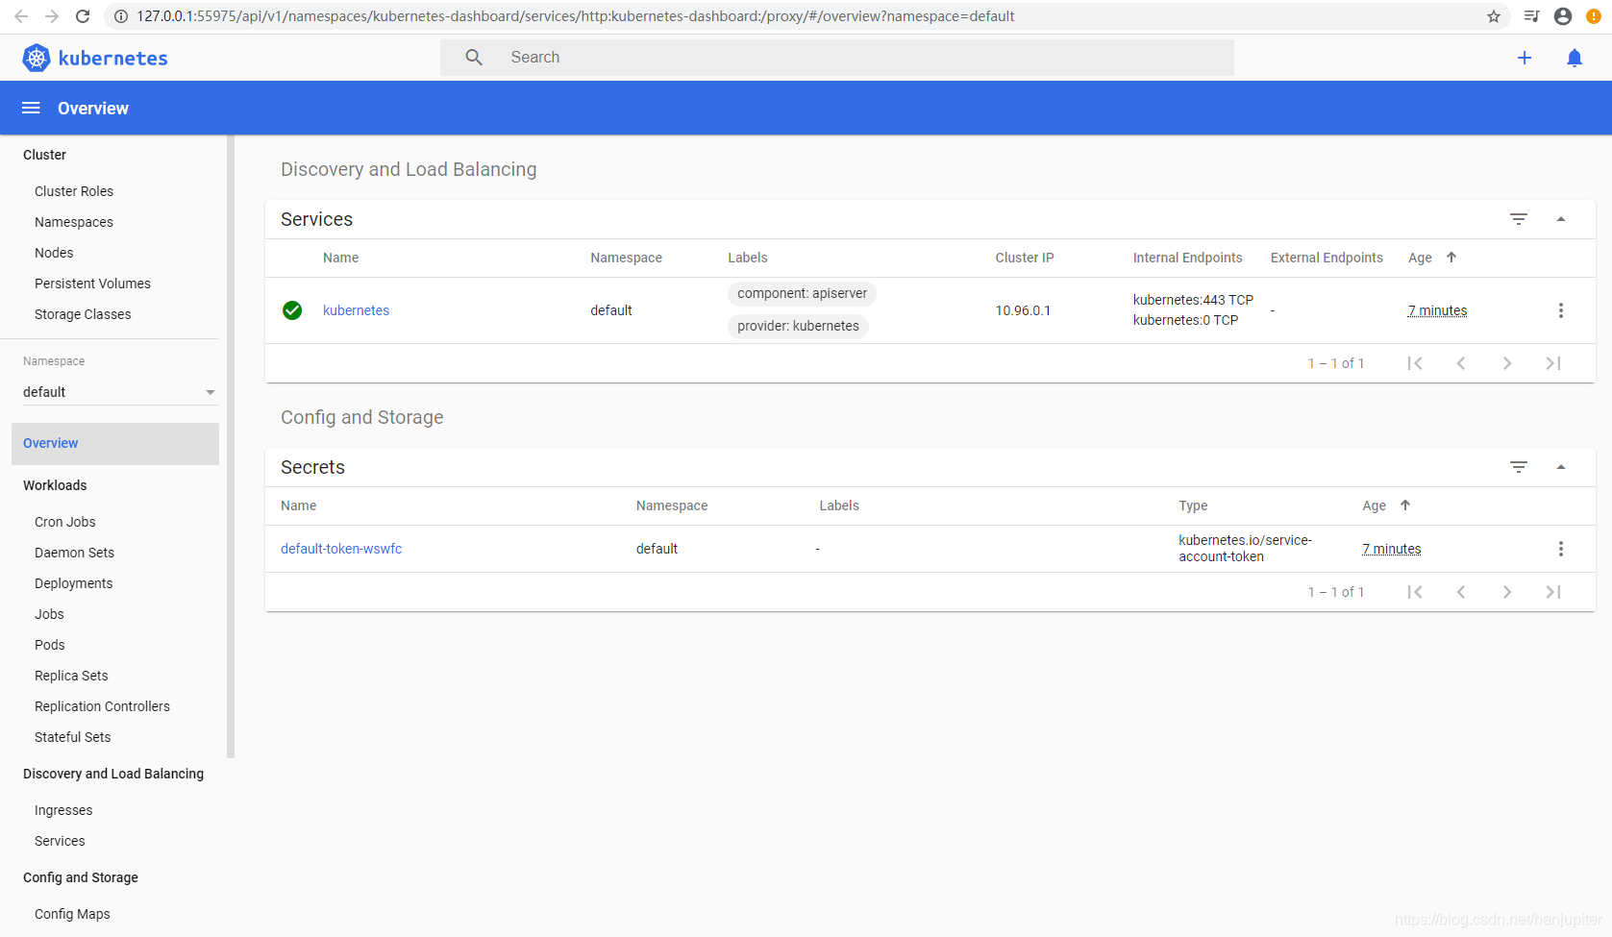1612x937 pixels.
Task: Open Replica Sets in sidebar
Action: click(x=71, y=676)
